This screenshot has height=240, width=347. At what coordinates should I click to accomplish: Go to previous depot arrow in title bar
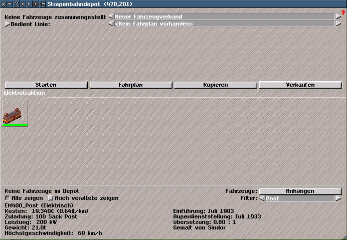point(23,4)
